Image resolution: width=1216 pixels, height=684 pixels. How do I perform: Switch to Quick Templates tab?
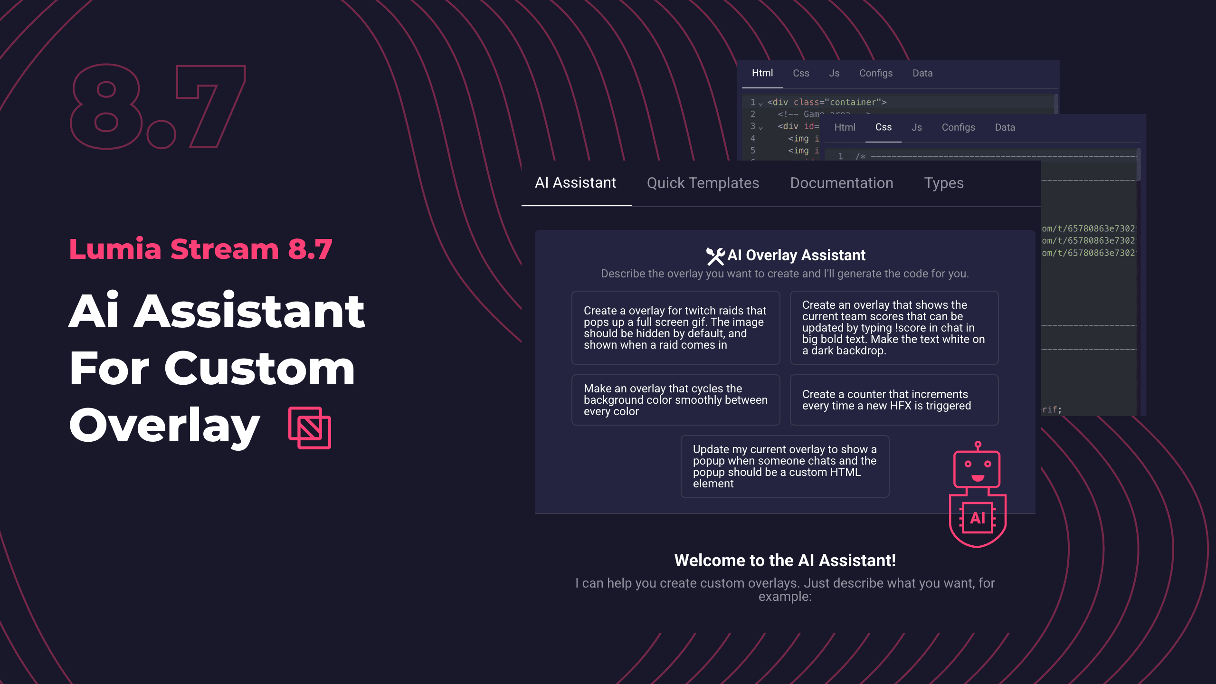[703, 183]
